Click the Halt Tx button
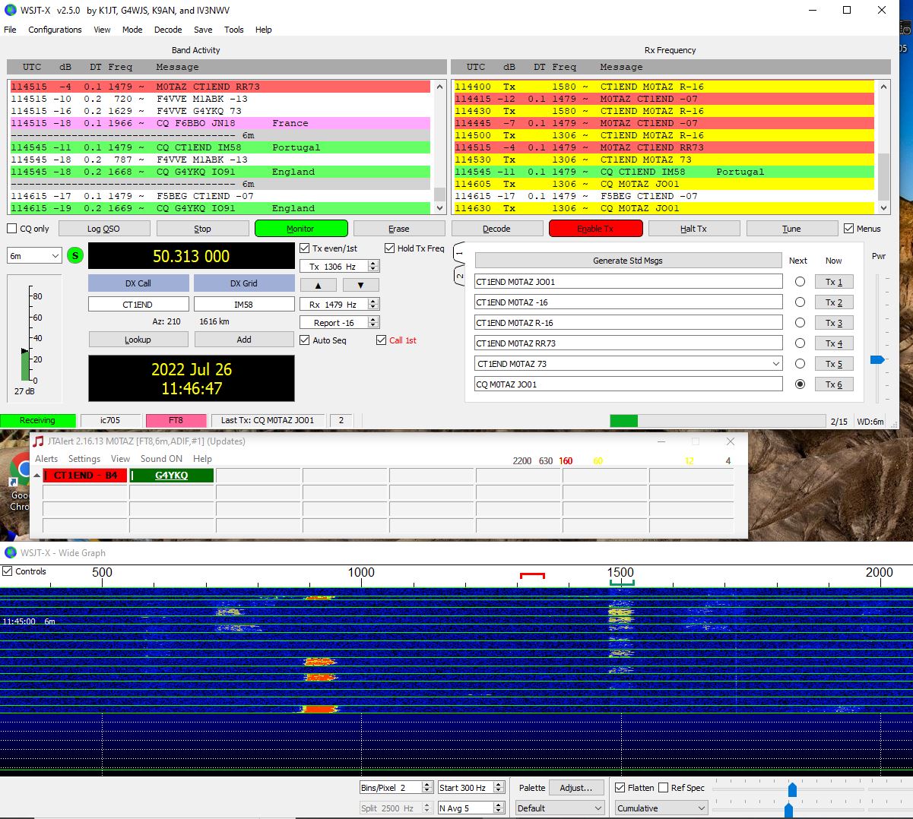Image resolution: width=913 pixels, height=819 pixels. [693, 228]
